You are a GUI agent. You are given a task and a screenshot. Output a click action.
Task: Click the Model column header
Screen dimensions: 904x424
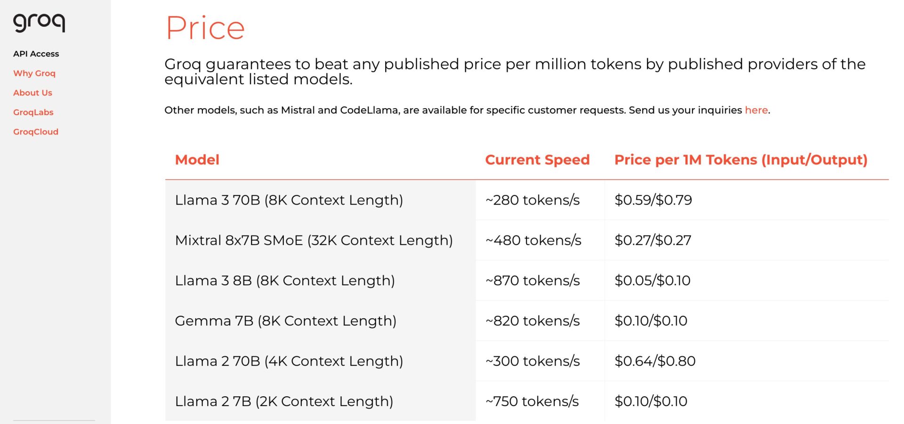click(x=197, y=160)
